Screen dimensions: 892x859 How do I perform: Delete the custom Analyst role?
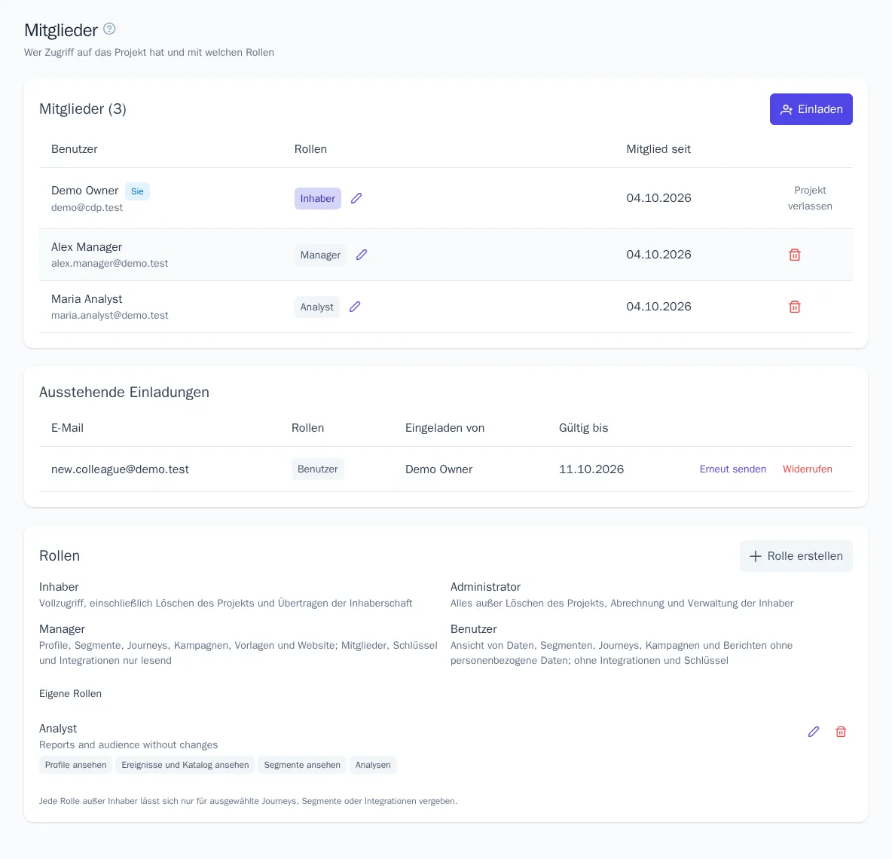coord(841,732)
